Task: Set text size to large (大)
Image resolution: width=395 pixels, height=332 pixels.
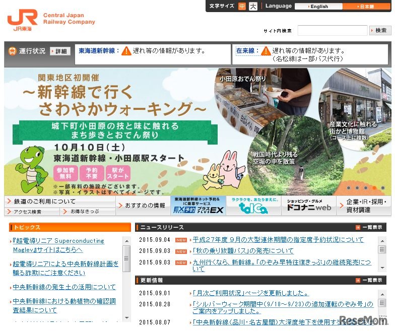Action: tap(253, 6)
